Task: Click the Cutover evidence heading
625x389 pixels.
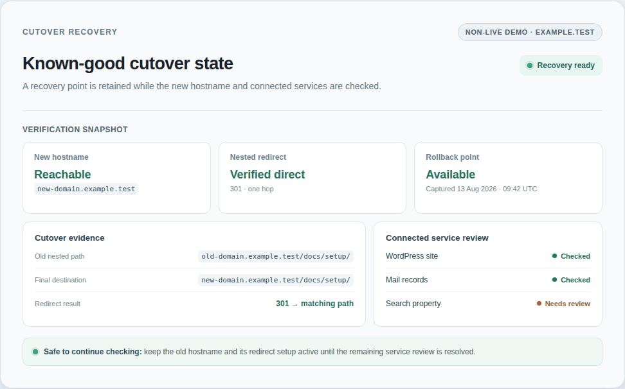Action: [x=69, y=238]
